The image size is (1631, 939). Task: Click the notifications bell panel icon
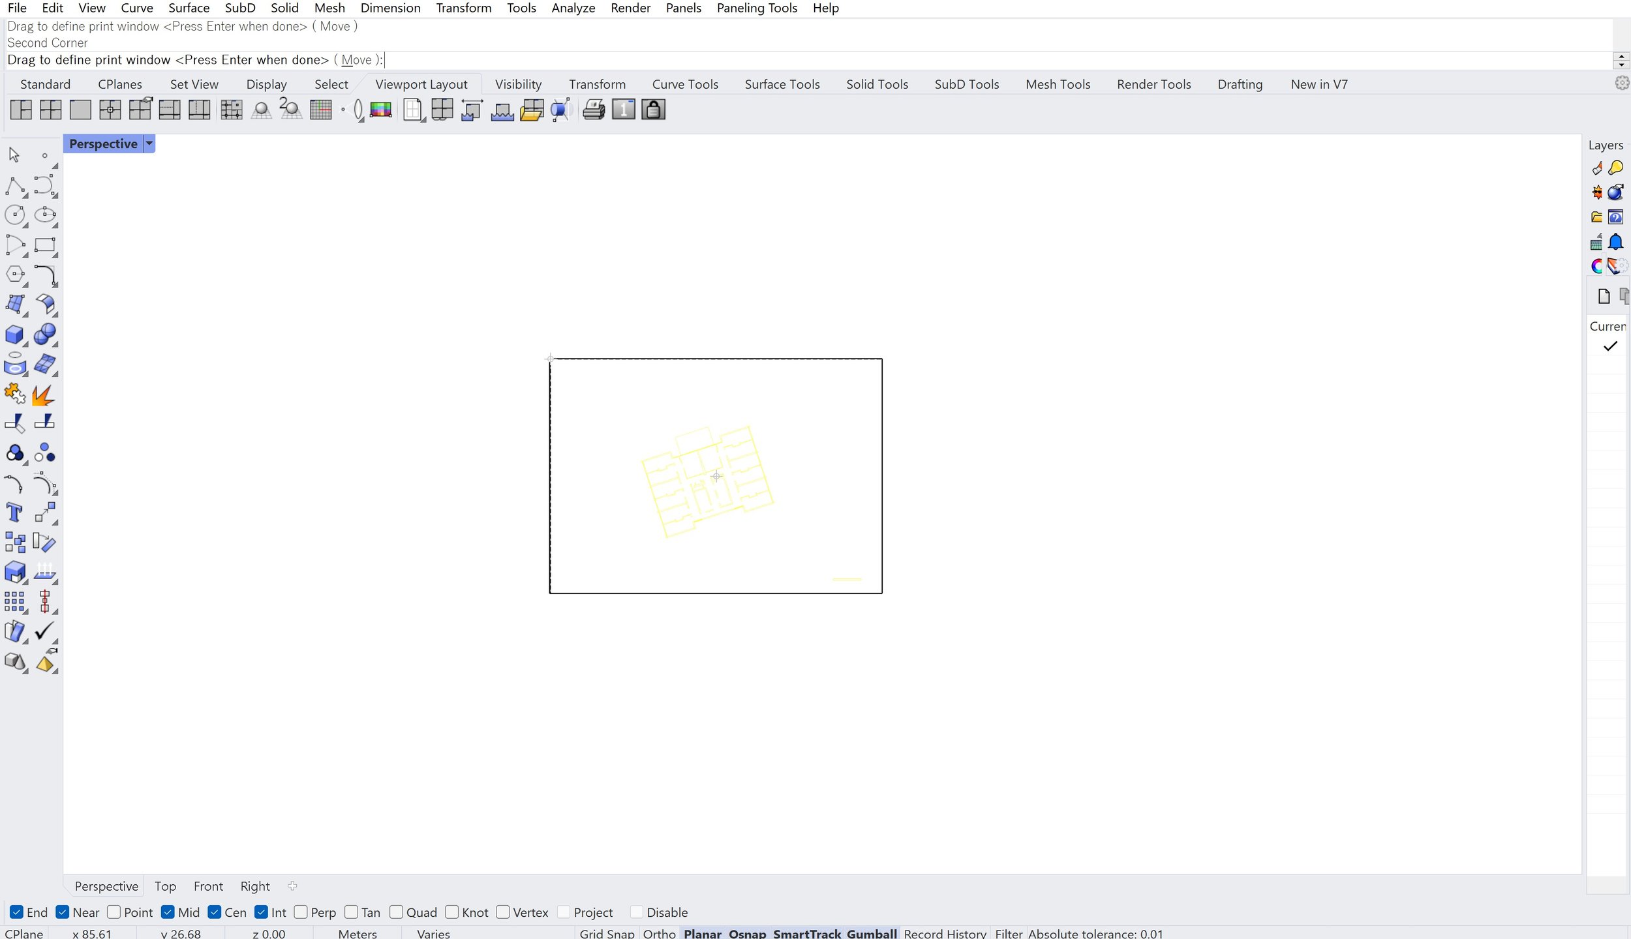pos(1616,242)
